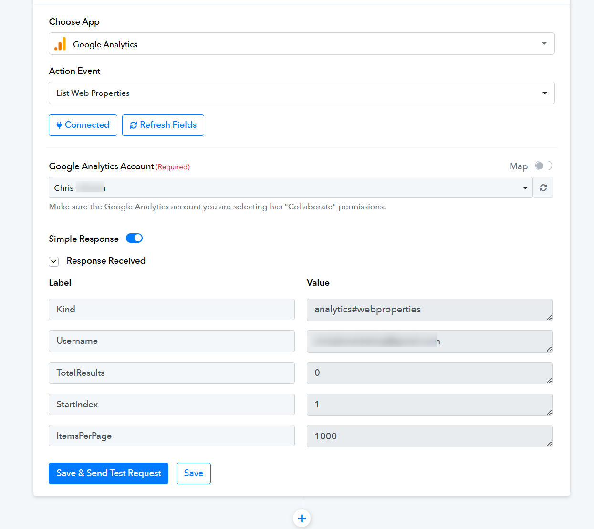Click the plug icon on Connected button
The width and height of the screenshot is (594, 529).
[x=59, y=125]
